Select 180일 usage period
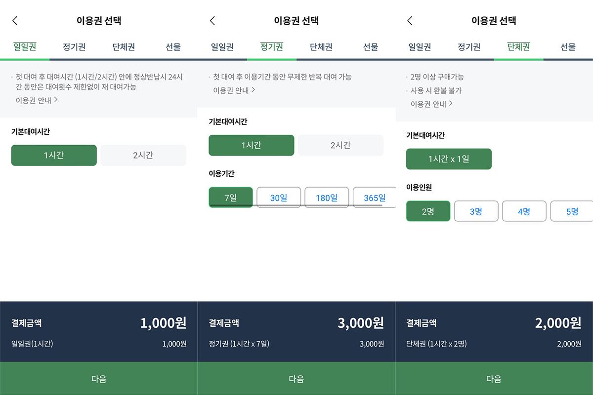The width and height of the screenshot is (593, 395). pyautogui.click(x=327, y=197)
